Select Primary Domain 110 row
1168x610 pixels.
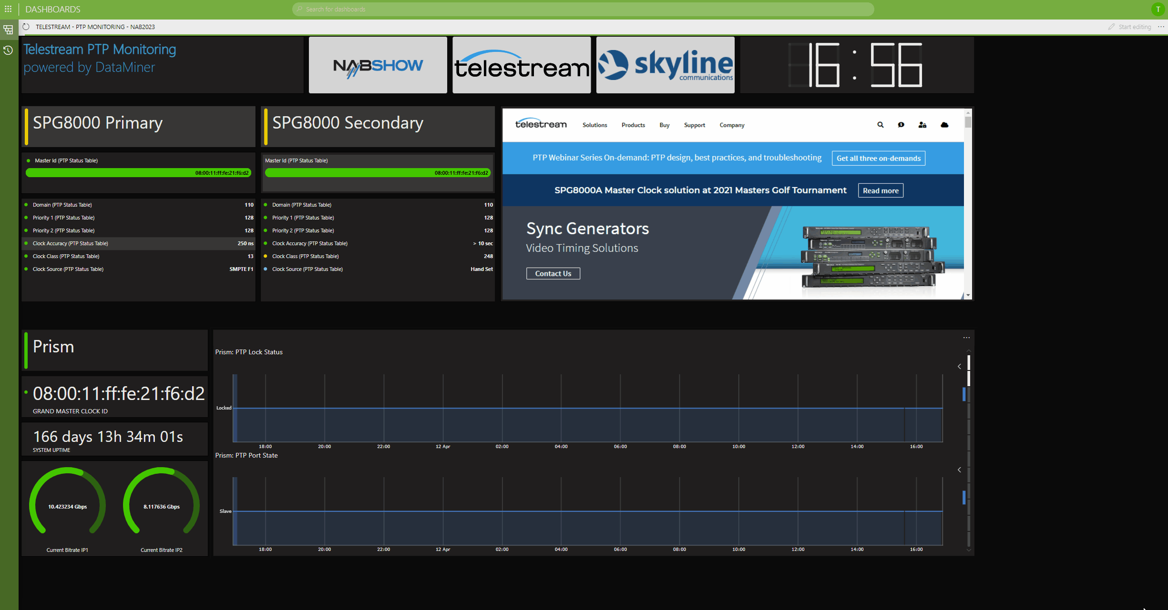[x=139, y=205]
